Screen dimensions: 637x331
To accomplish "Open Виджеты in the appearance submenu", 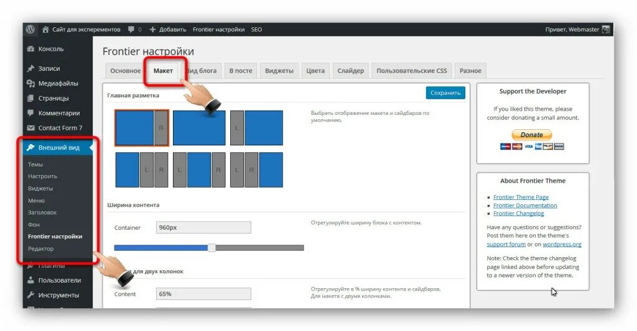I will tap(40, 188).
